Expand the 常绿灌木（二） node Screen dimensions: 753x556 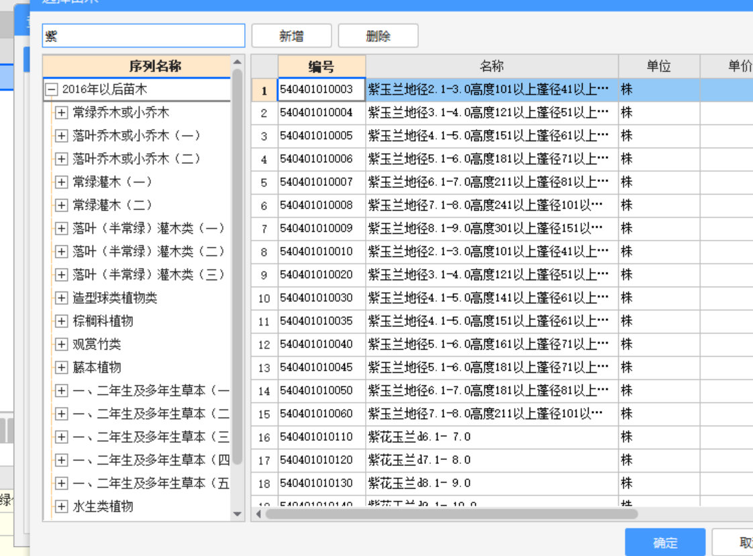61,205
